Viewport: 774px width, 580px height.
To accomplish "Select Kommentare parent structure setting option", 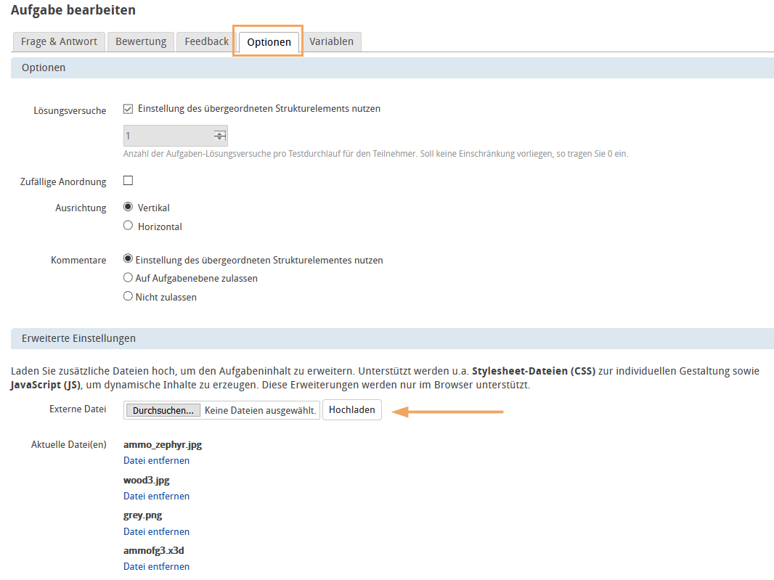I will [x=129, y=259].
